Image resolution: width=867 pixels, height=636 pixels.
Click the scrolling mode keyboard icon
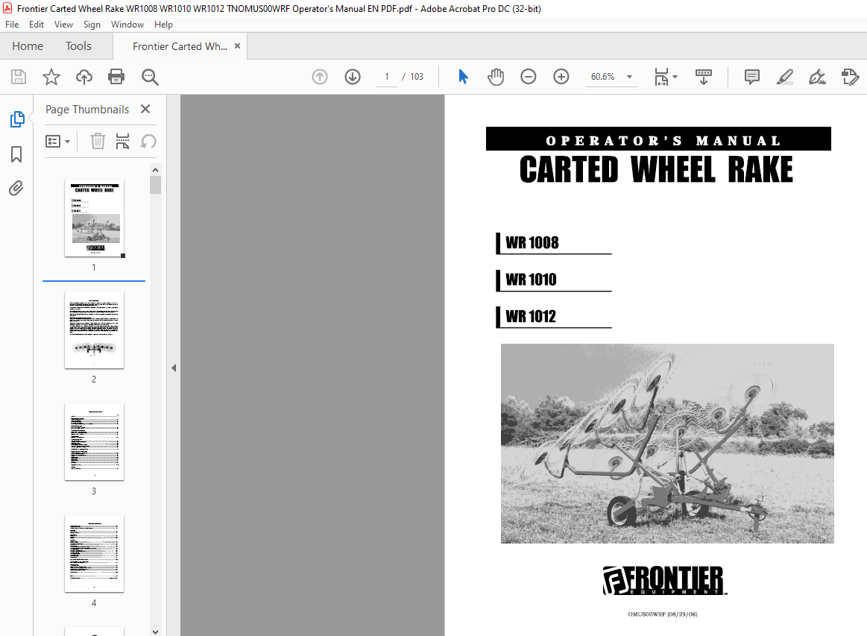tap(703, 77)
